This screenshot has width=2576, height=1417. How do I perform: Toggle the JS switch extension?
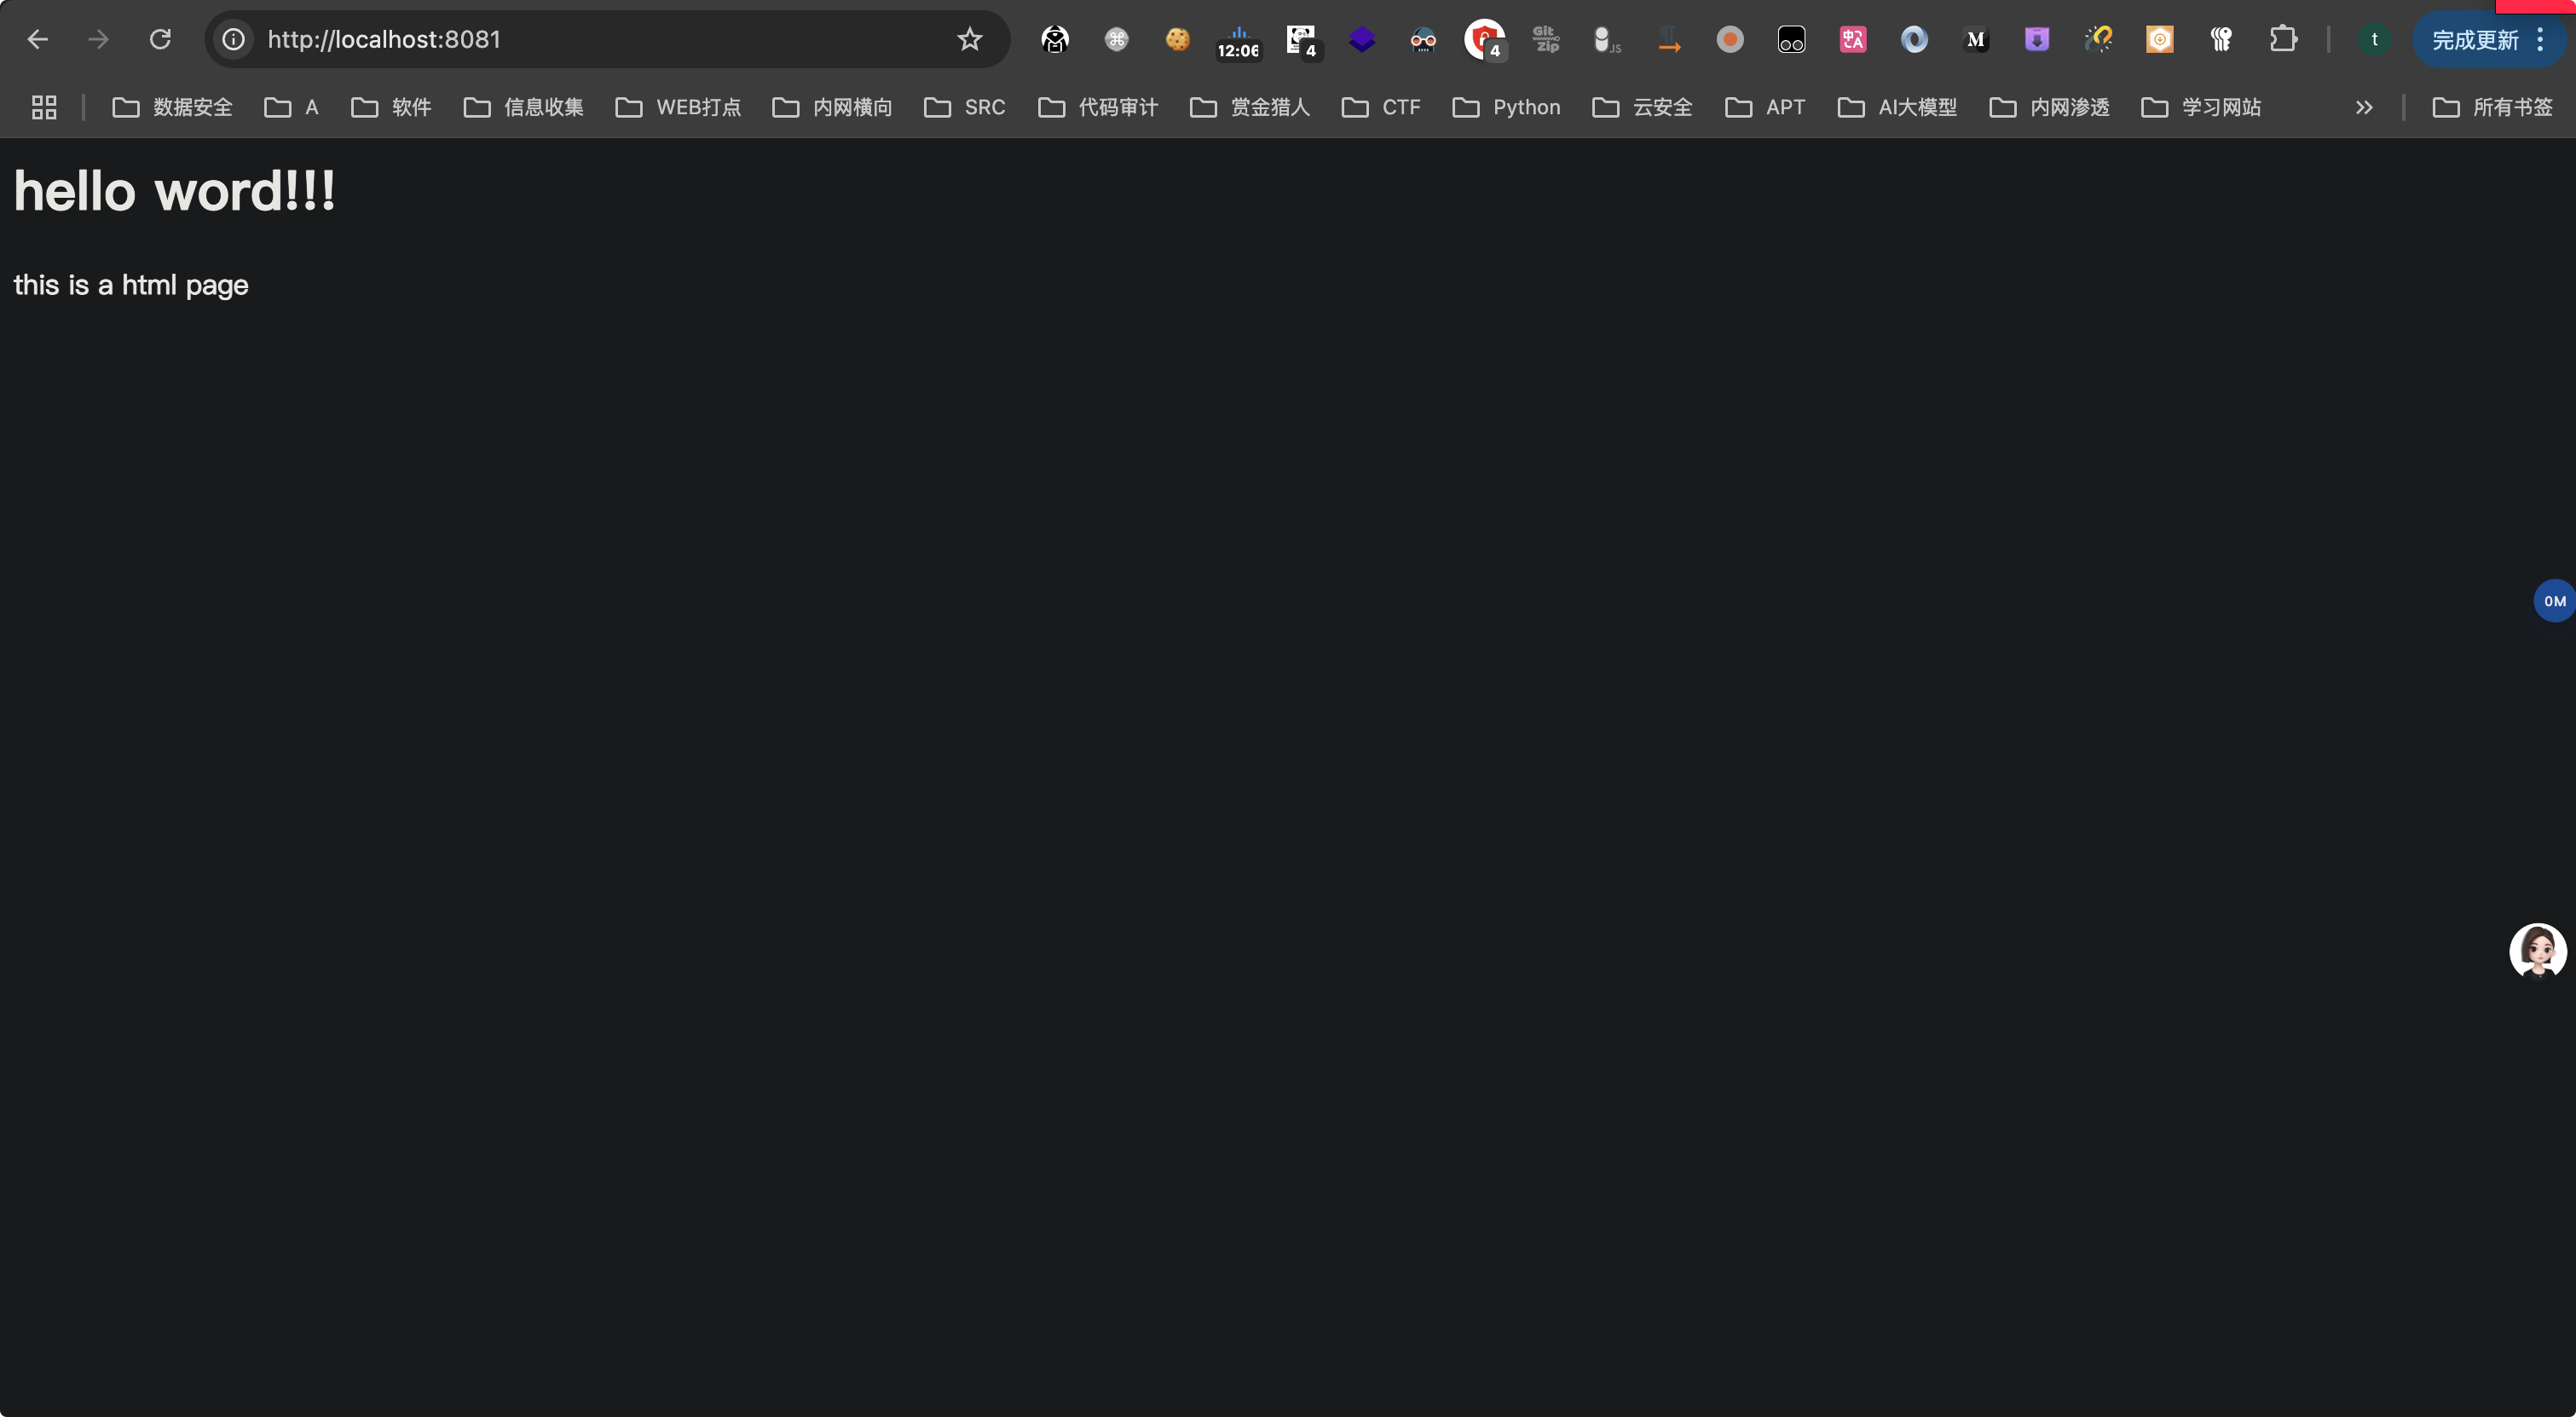(1607, 40)
